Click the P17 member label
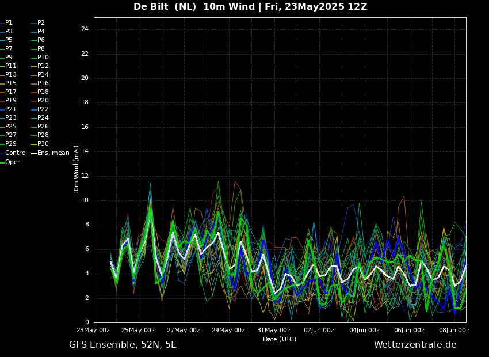Image resolution: width=489 pixels, height=357 pixels. coord(10,92)
